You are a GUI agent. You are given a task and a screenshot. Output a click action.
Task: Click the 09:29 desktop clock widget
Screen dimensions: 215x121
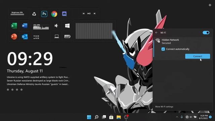tap(30, 59)
